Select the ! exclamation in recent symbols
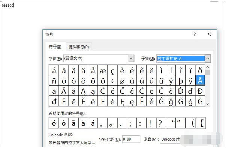 pyautogui.click(x=151, y=123)
